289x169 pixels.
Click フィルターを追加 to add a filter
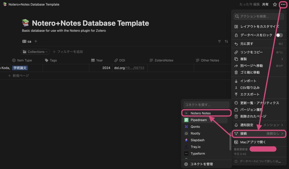coord(68,52)
